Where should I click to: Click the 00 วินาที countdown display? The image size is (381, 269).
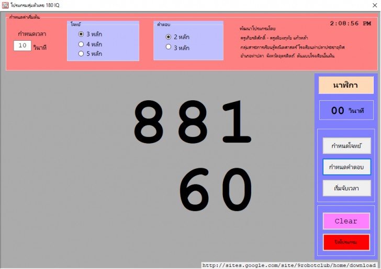pyautogui.click(x=346, y=110)
